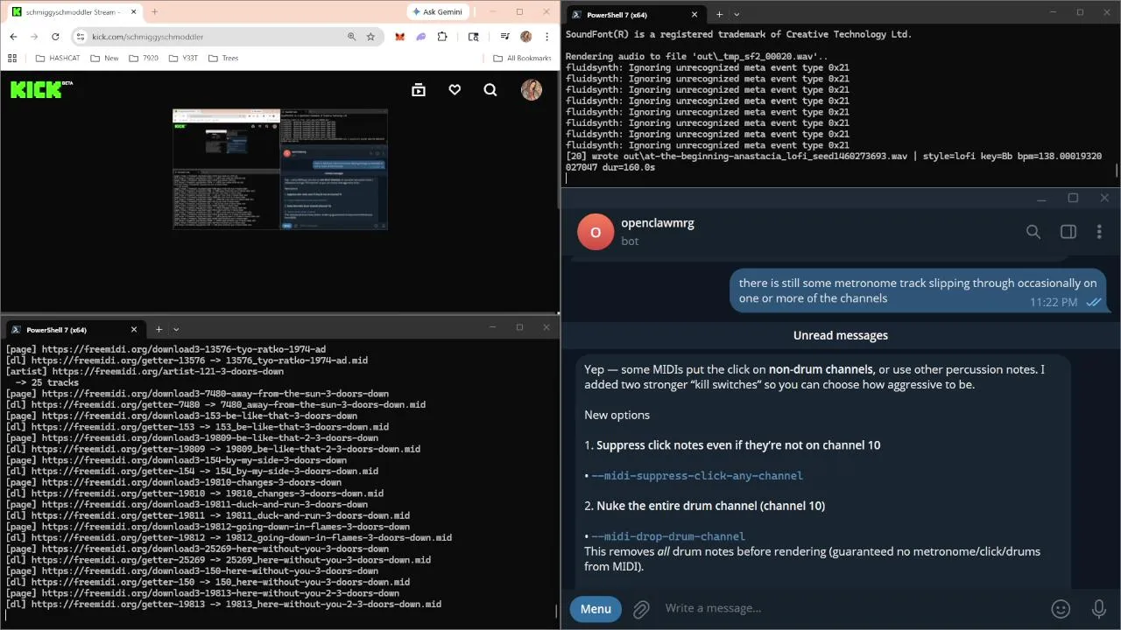The height and width of the screenshot is (630, 1121).
Task: Open the Chrome extensions puzzle menu
Action: tap(442, 37)
